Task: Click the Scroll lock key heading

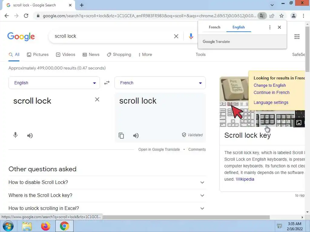Action: tap(247, 135)
